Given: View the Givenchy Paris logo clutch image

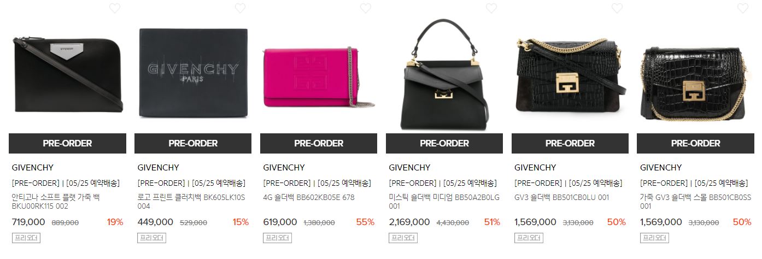Looking at the screenshot, I should [193, 73].
